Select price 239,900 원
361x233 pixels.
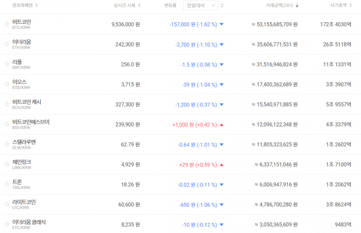(x=127, y=124)
